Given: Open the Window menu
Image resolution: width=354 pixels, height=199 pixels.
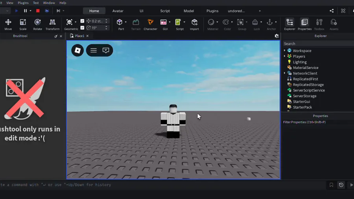Looking at the screenshot, I should coord(49,3).
